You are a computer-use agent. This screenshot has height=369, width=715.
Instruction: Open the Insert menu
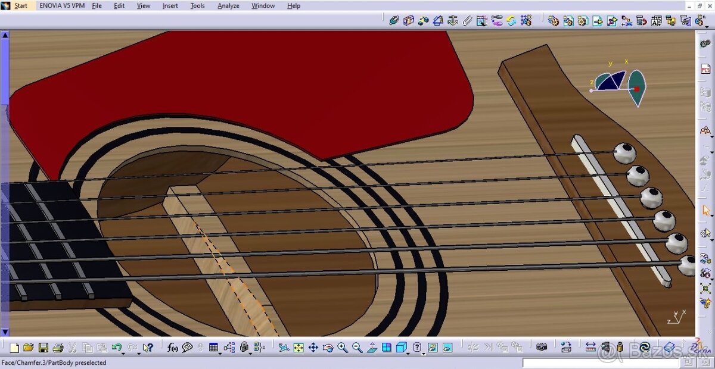[x=170, y=6]
